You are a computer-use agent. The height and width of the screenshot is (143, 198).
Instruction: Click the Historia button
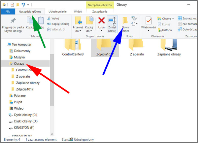coord(165,30)
